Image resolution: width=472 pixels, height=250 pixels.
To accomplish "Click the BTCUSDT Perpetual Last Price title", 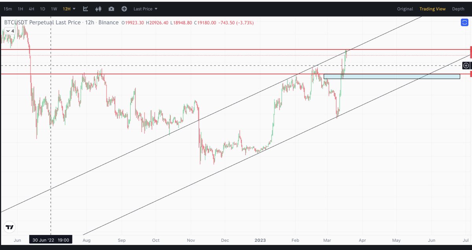I will [x=43, y=22].
